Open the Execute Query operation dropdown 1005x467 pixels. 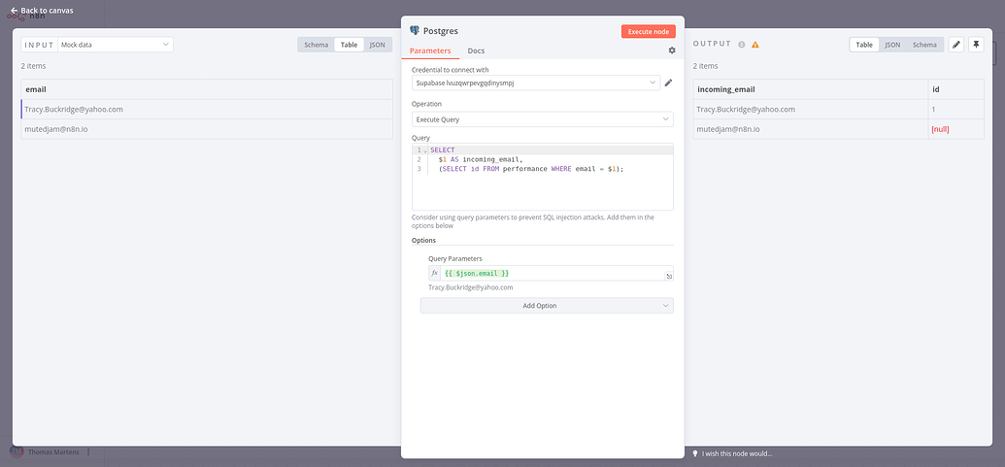click(542, 119)
